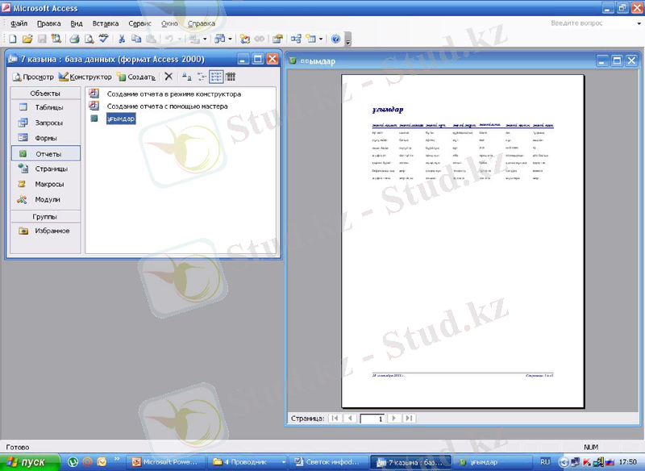Click Delete icon in database window toolbar
This screenshot has width=645, height=471.
[x=169, y=76]
